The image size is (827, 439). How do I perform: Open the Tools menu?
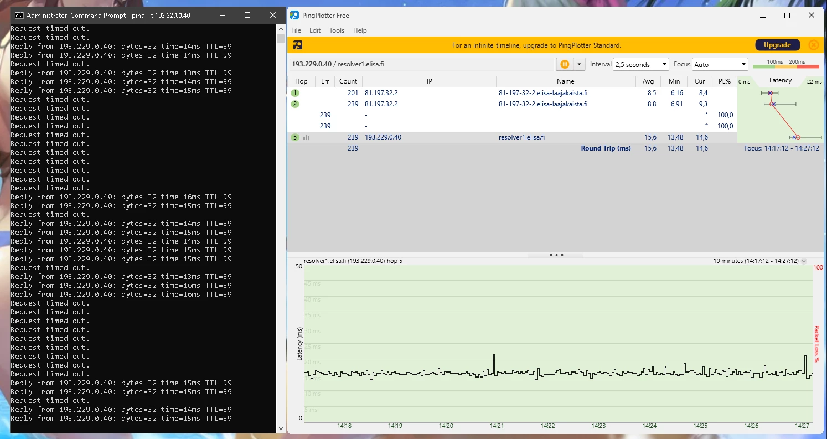pyautogui.click(x=337, y=30)
